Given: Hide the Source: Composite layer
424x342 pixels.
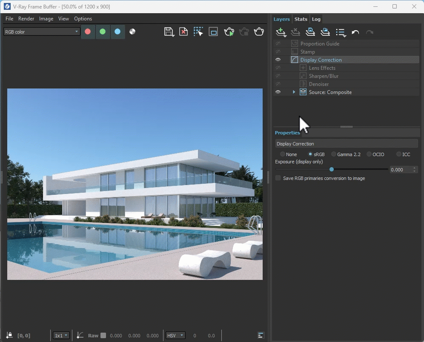Looking at the screenshot, I should coord(278,92).
